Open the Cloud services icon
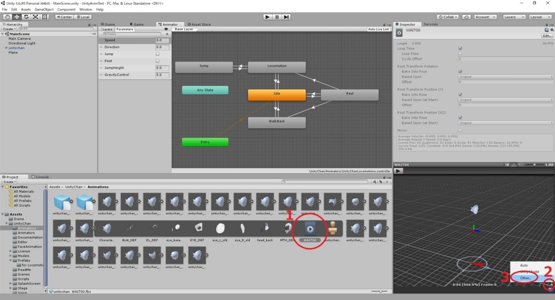This screenshot has width=555, height=300. tap(467, 17)
